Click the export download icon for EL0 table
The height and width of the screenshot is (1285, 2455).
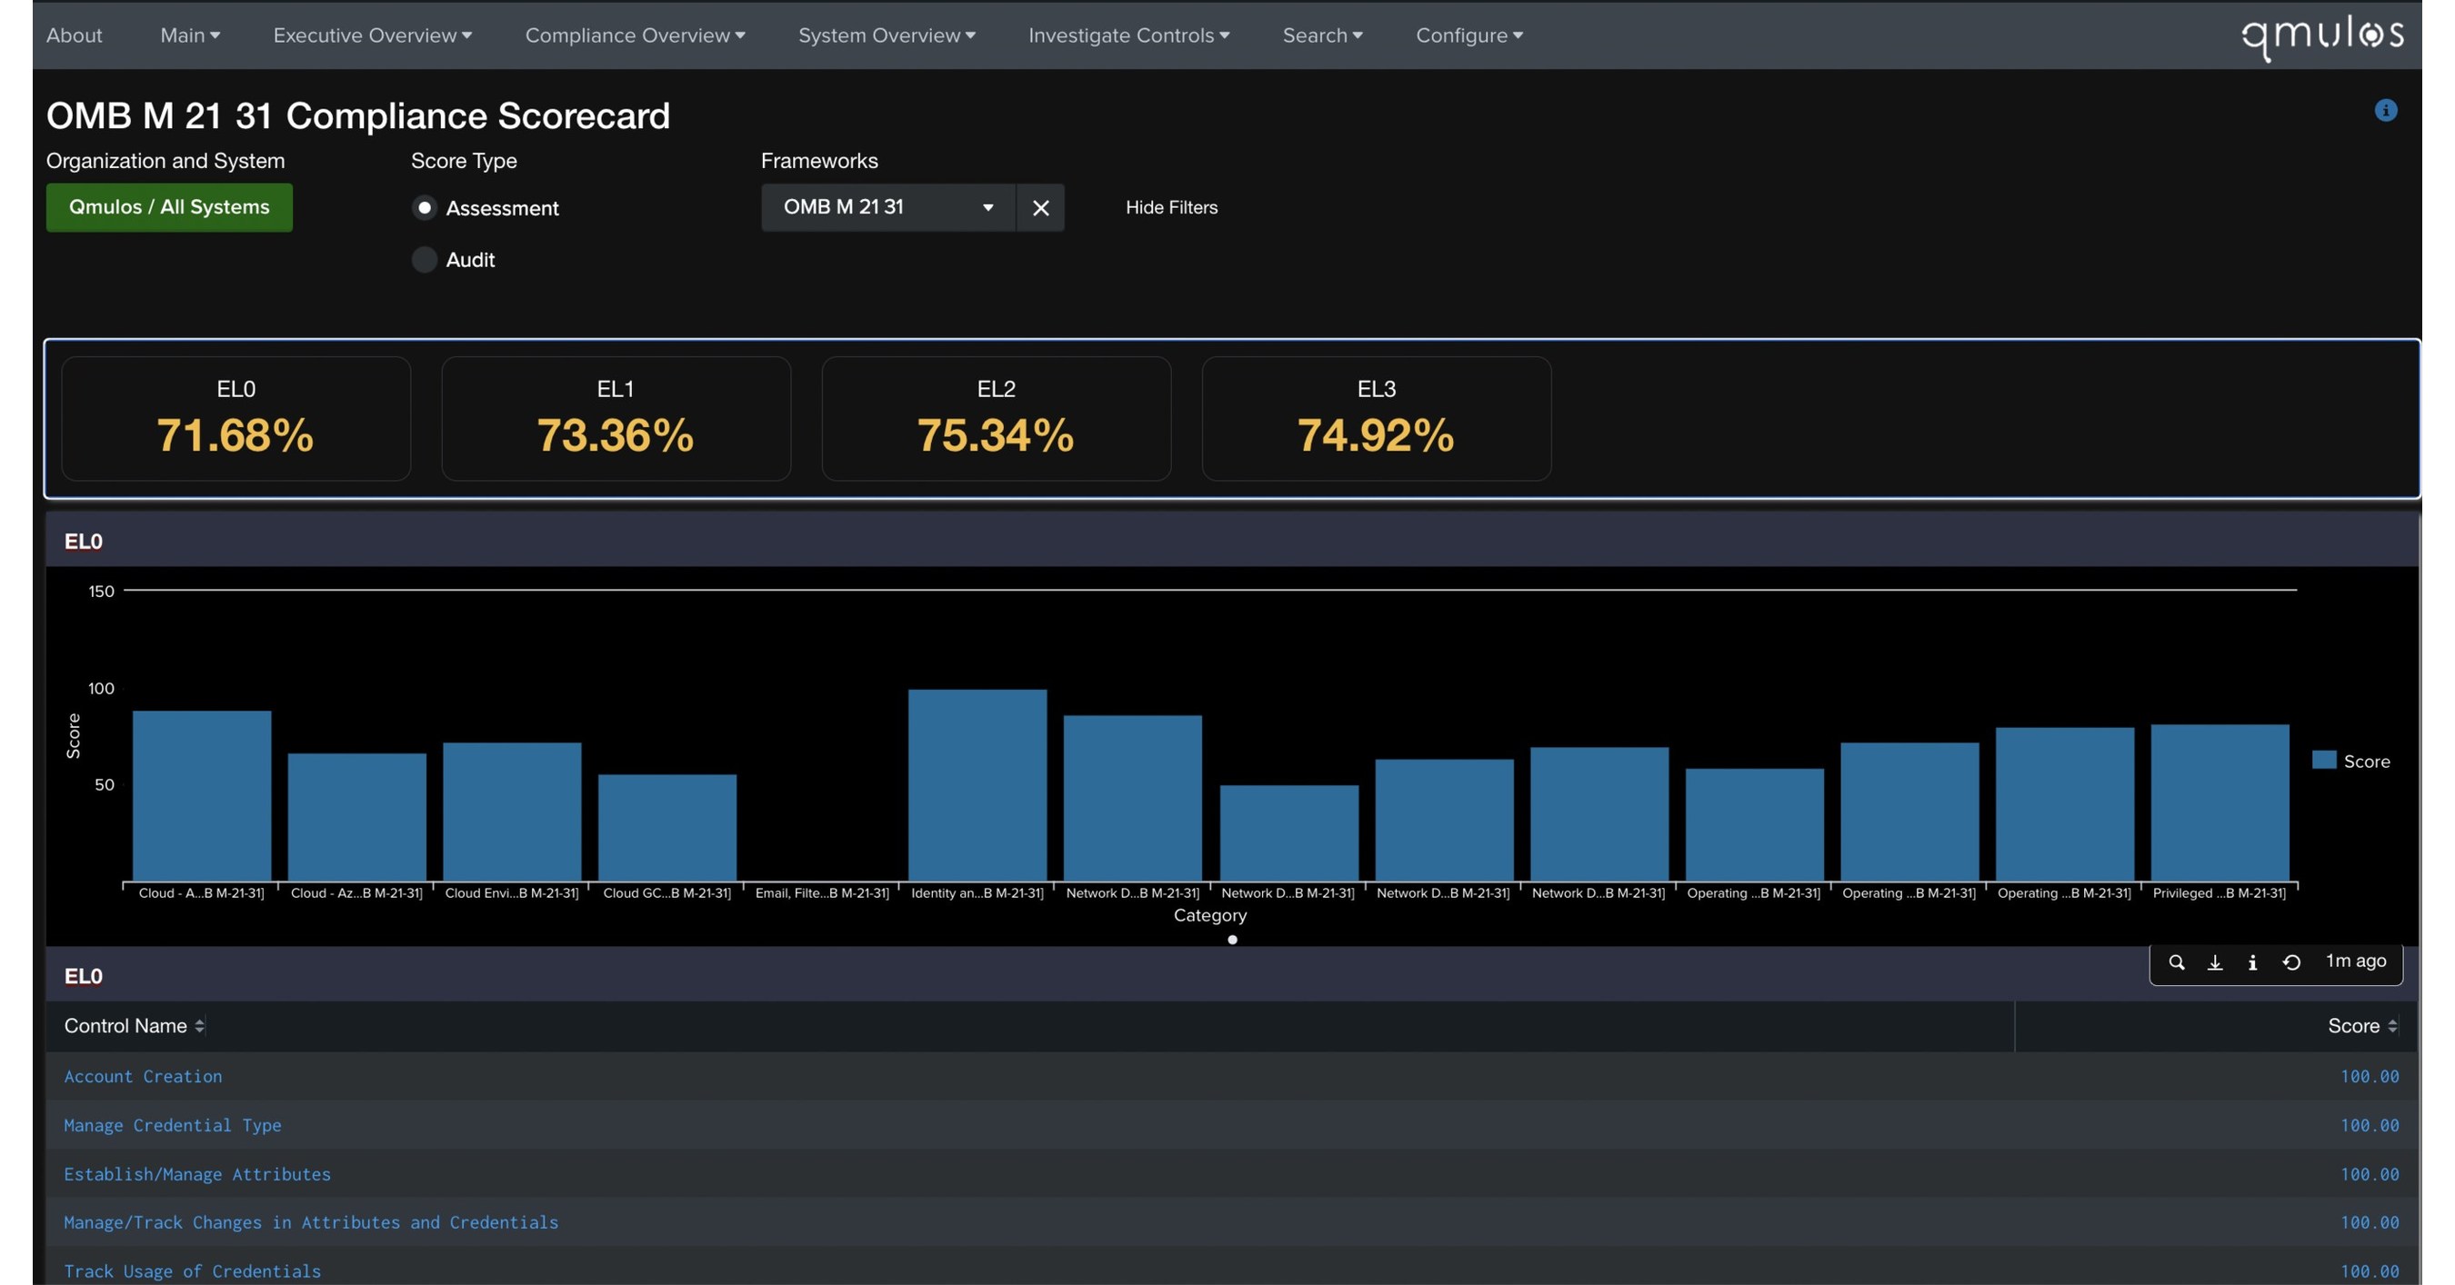click(x=2215, y=962)
